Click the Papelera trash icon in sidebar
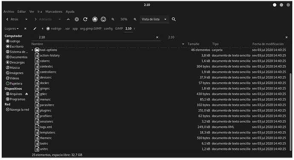294x160 pixels. (x=8, y=84)
